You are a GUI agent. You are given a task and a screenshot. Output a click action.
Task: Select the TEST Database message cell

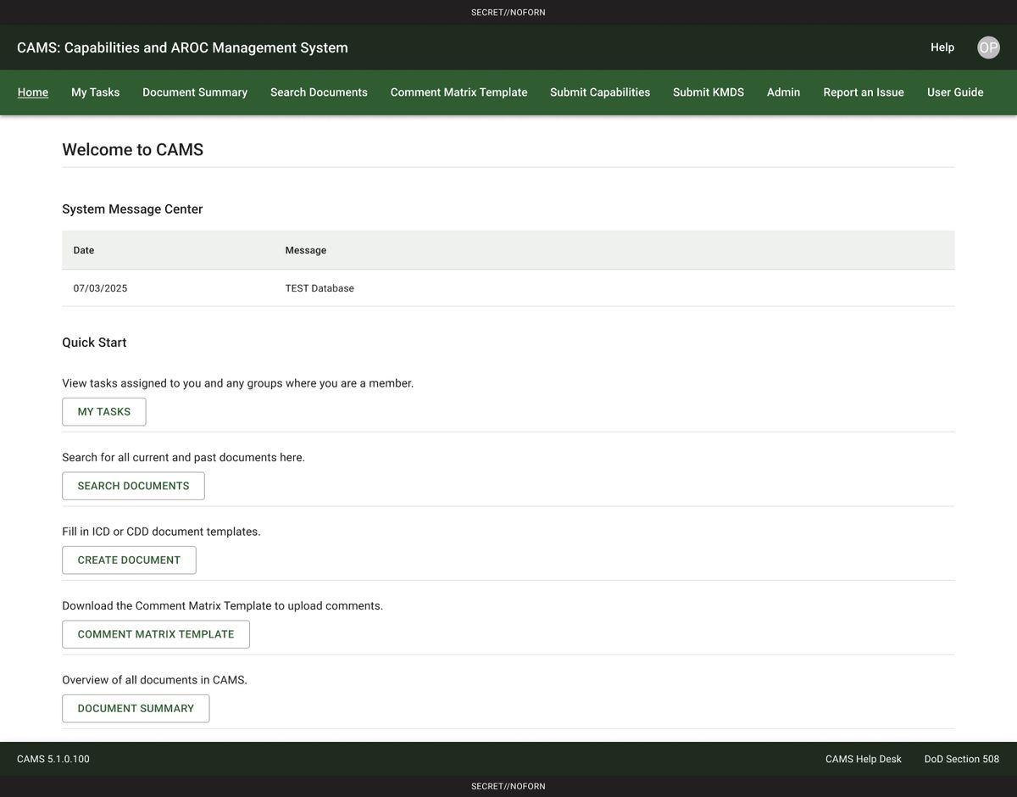pos(320,288)
